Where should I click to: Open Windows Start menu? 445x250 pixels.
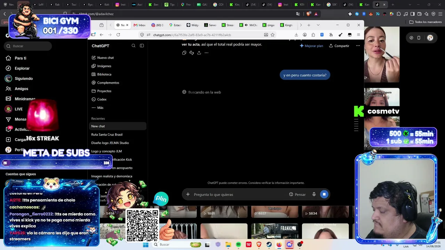click(146, 244)
